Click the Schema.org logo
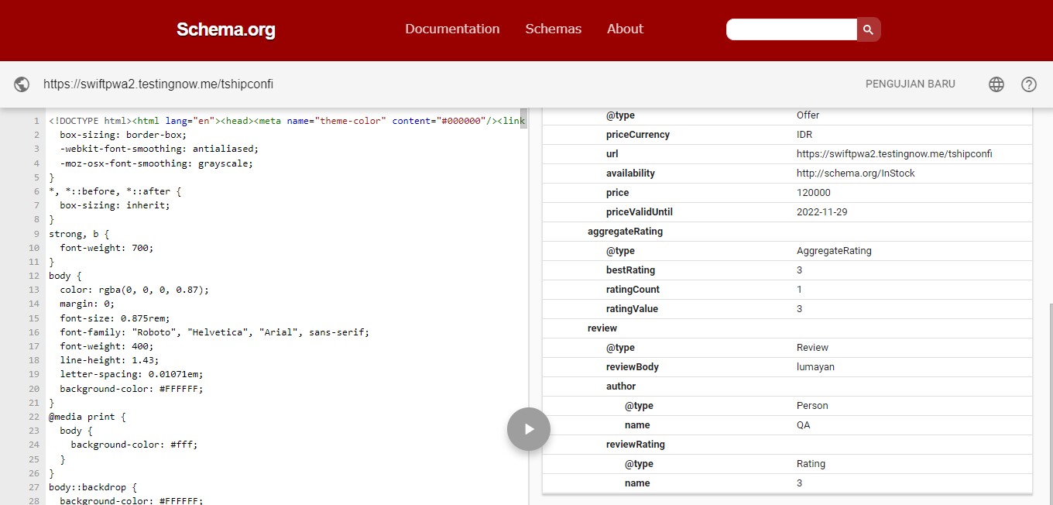Screen dimensions: 1053x505 click(x=225, y=29)
